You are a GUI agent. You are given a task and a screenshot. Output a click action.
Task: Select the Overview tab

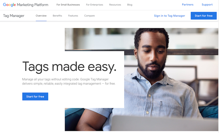(x=41, y=16)
